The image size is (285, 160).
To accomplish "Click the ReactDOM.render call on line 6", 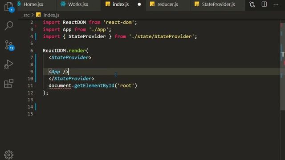I will (x=65, y=51).
